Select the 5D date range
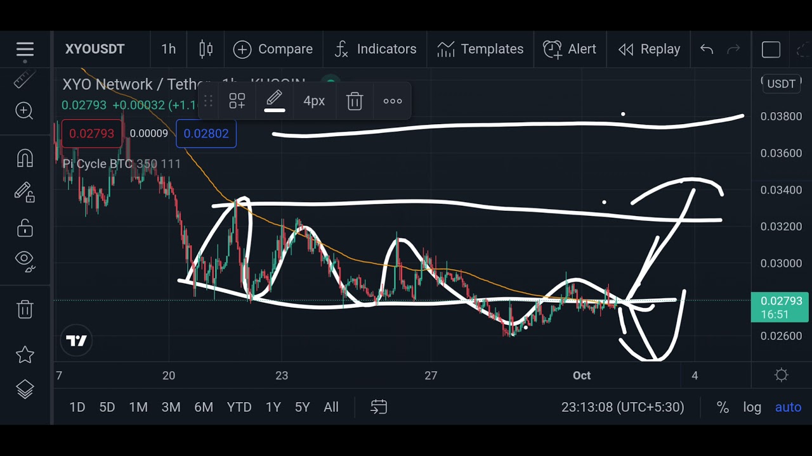This screenshot has width=812, height=456. click(x=107, y=407)
